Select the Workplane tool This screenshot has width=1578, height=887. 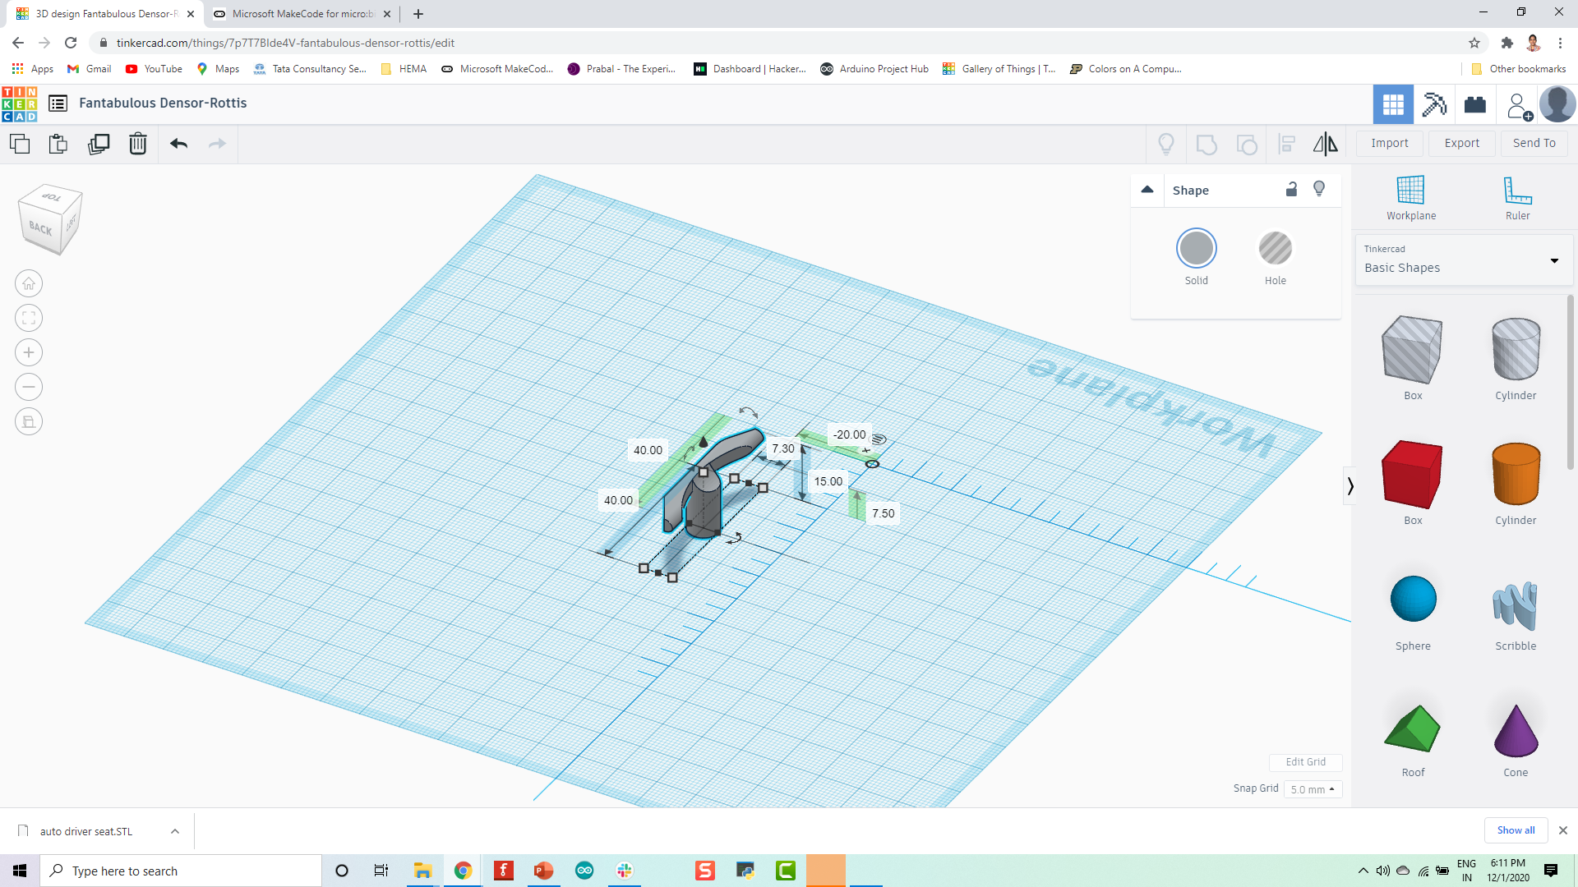[x=1411, y=198]
